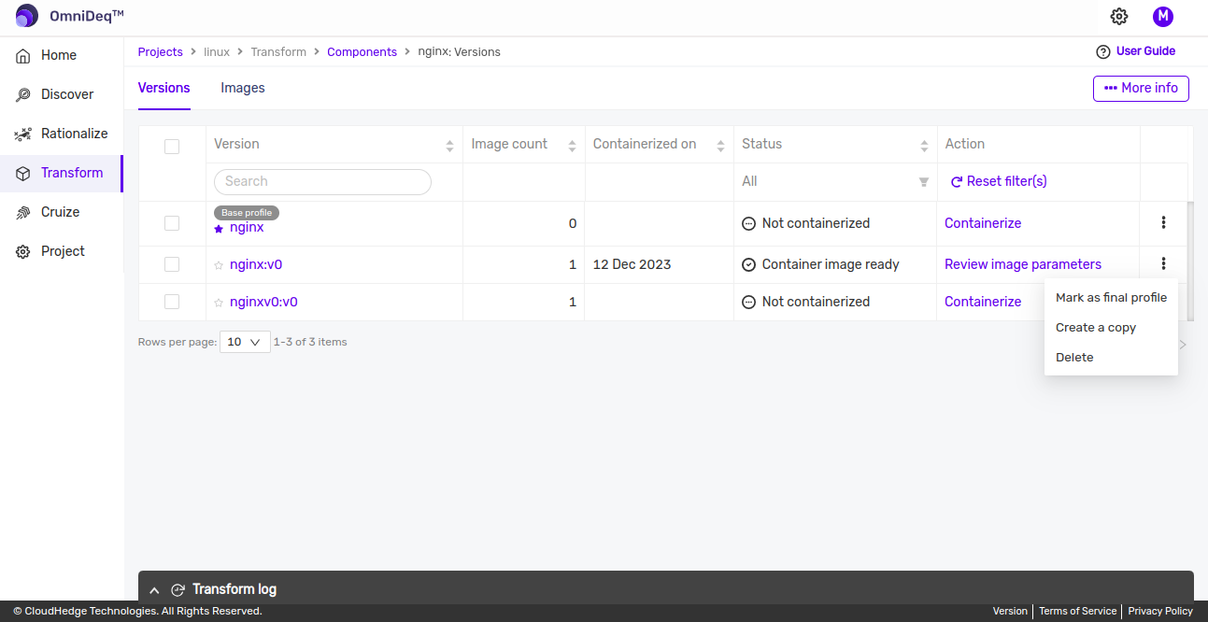Open Privacy Policy footer link
Image resolution: width=1208 pixels, height=622 pixels.
tap(1160, 611)
